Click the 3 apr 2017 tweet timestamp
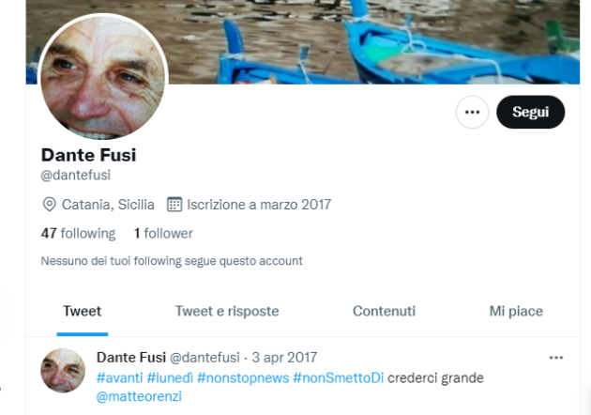The height and width of the screenshot is (415, 591). point(284,358)
